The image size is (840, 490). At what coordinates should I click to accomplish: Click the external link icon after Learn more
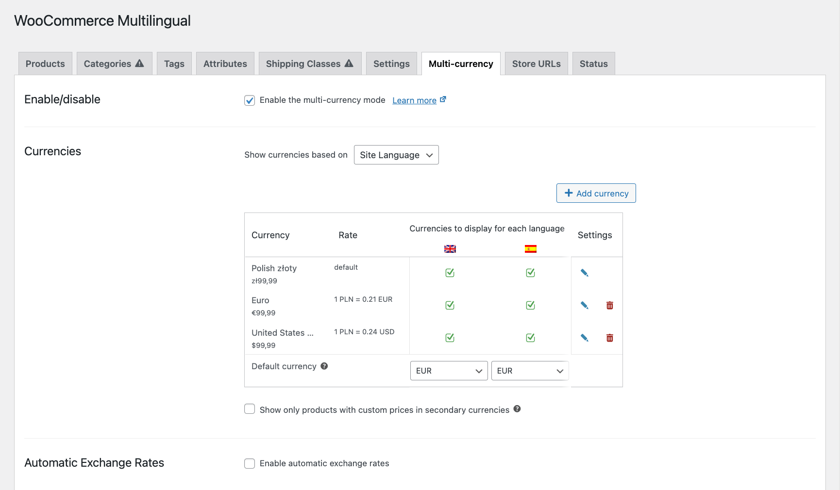443,99
